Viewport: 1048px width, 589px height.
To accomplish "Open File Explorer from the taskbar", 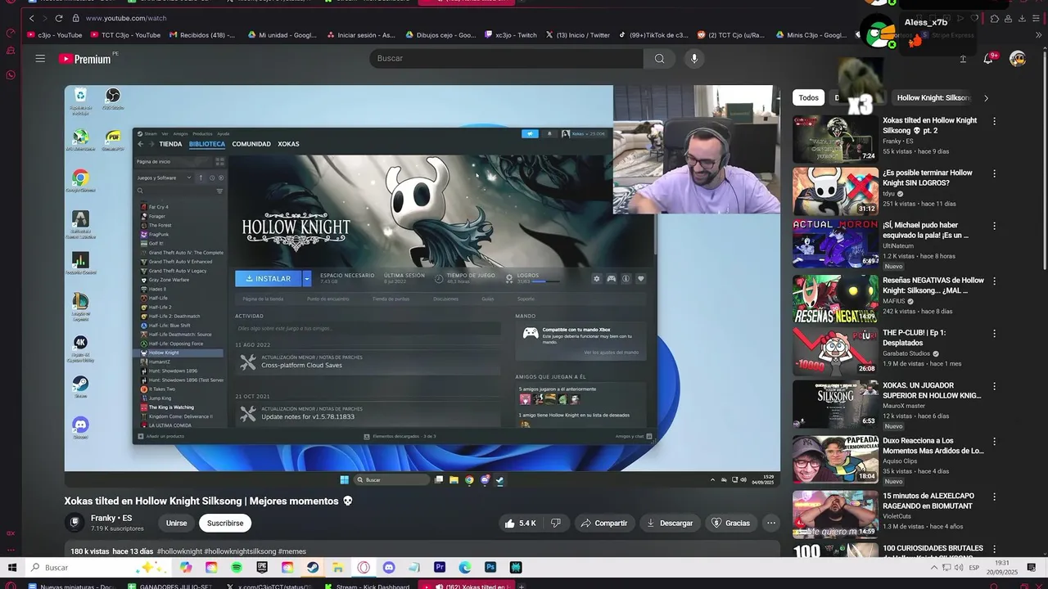I will [x=338, y=567].
